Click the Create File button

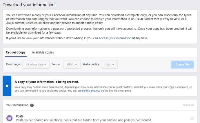click(x=182, y=65)
